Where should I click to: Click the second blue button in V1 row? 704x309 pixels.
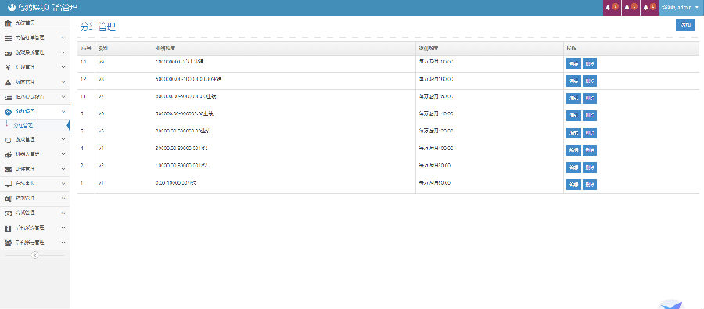[x=590, y=184]
